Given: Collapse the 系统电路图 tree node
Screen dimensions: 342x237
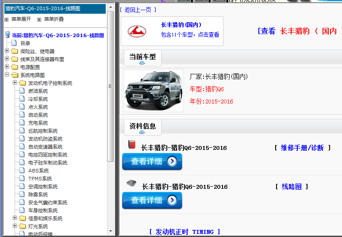Looking at the screenshot, I should click(7, 75).
